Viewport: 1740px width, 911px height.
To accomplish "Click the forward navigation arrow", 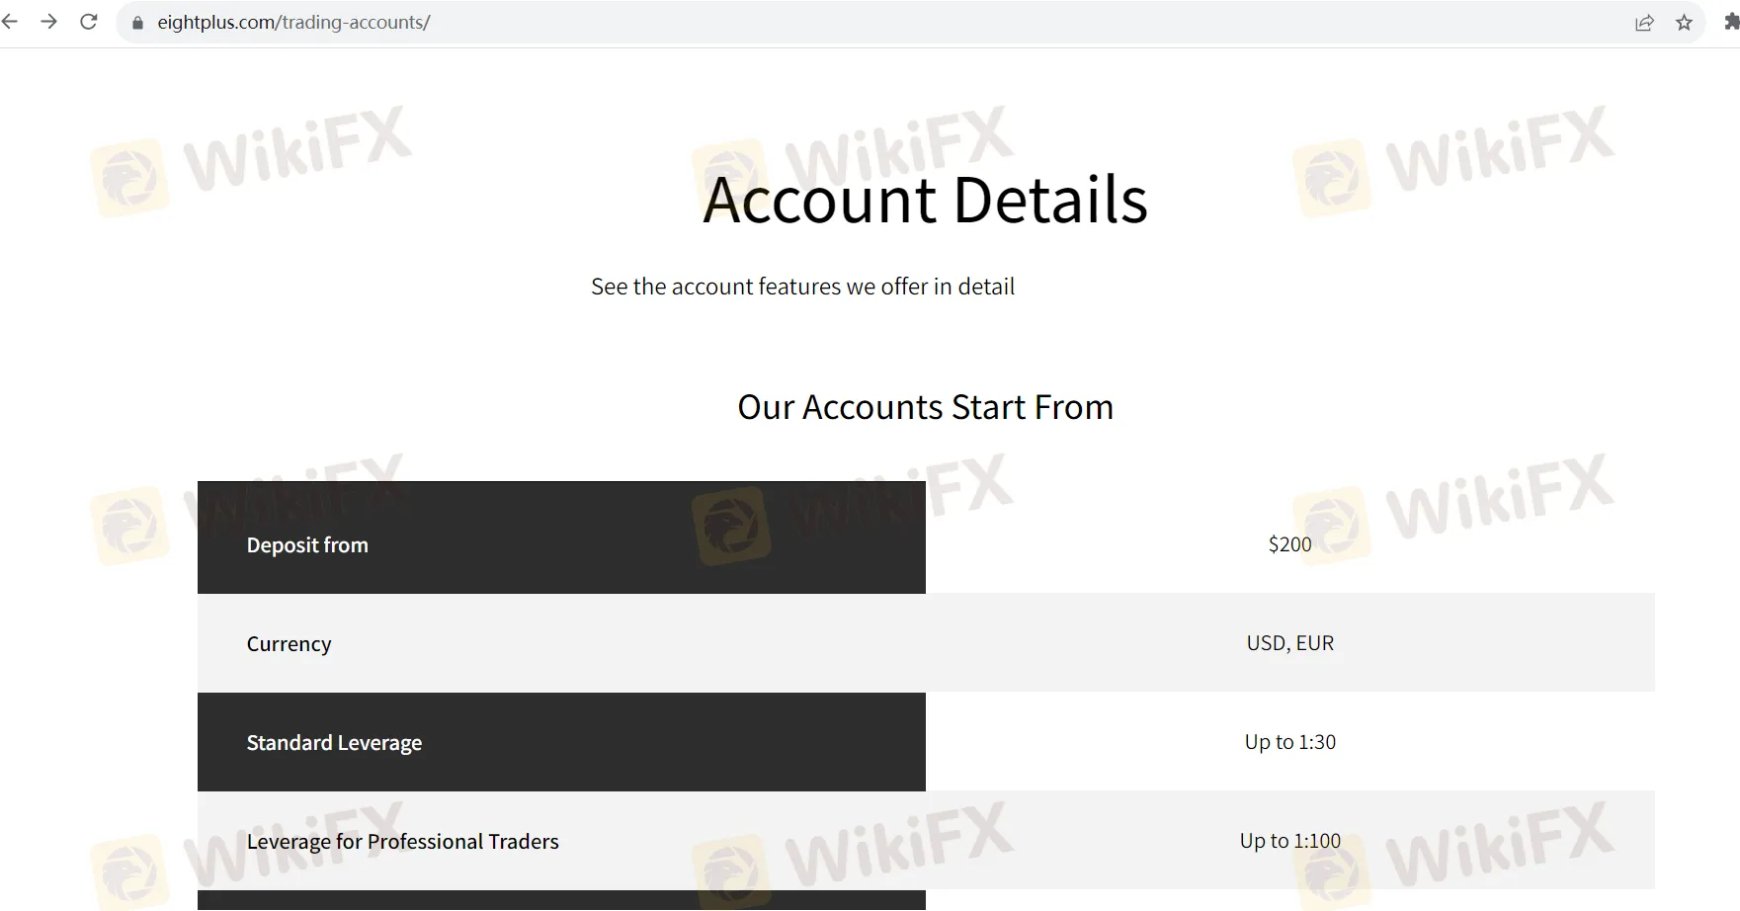I will (x=49, y=21).
